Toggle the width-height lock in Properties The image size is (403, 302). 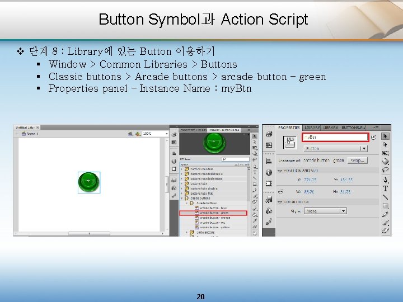click(x=281, y=192)
